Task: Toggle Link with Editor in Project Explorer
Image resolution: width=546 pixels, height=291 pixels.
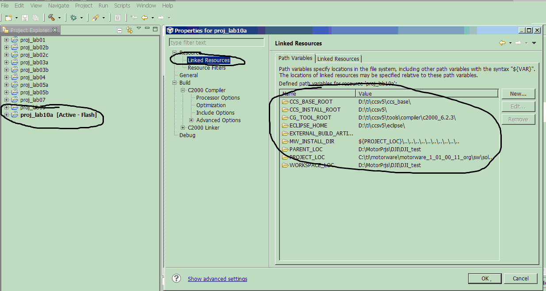Action: [129, 30]
